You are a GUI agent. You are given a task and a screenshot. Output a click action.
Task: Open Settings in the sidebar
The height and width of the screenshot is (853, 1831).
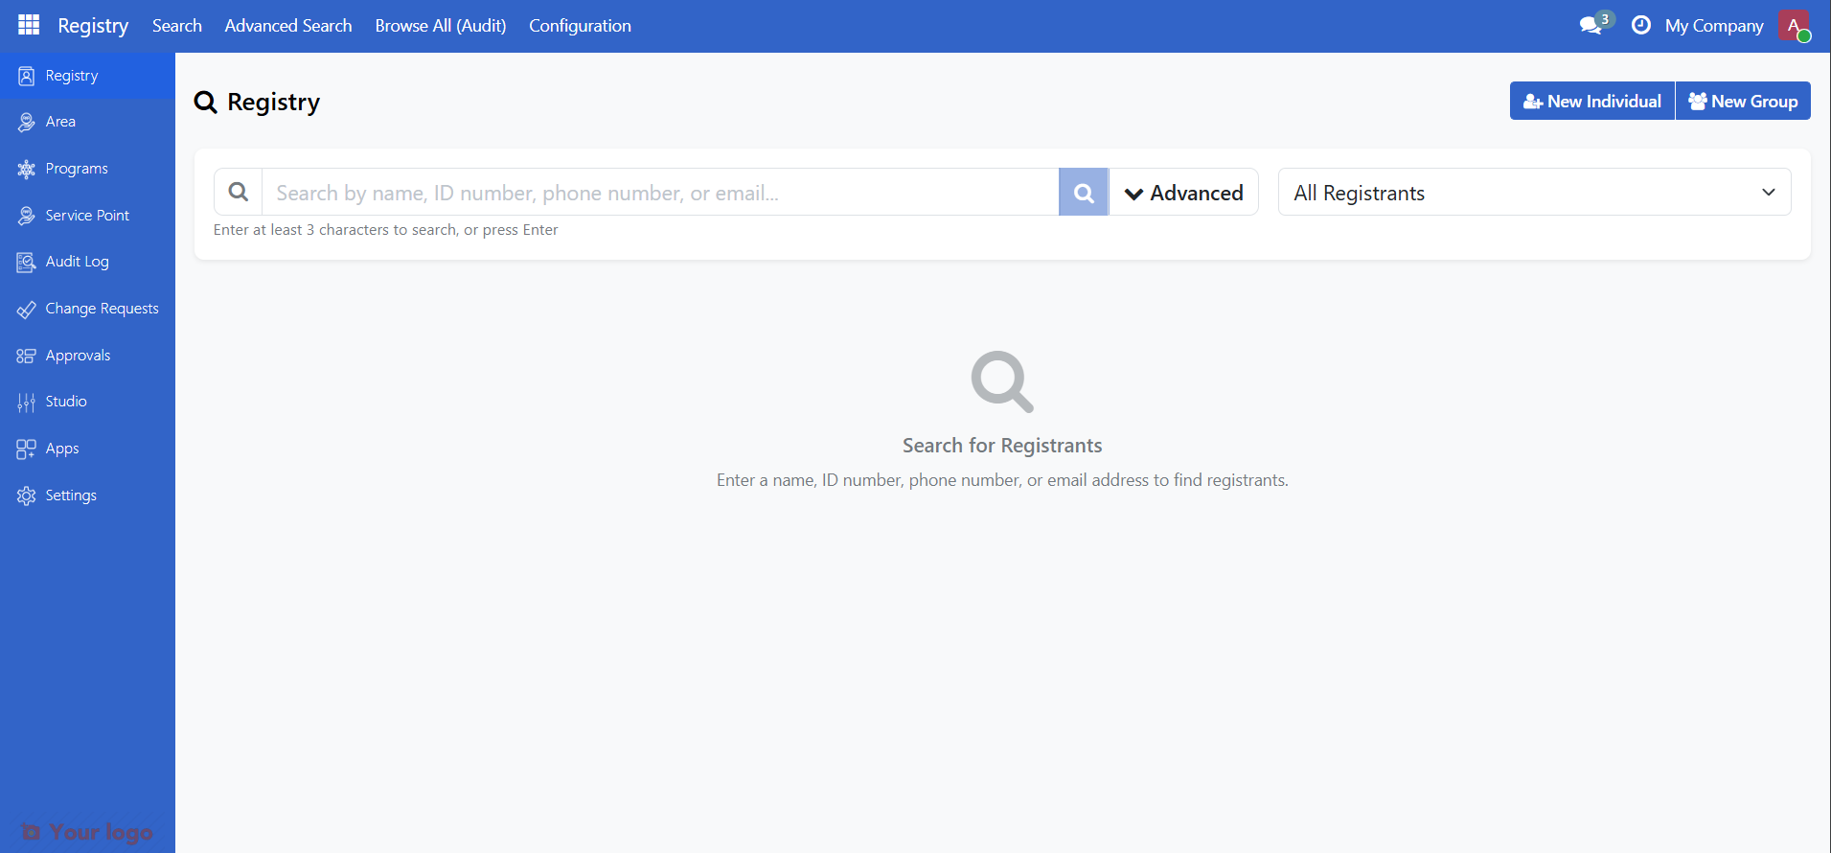pos(71,496)
